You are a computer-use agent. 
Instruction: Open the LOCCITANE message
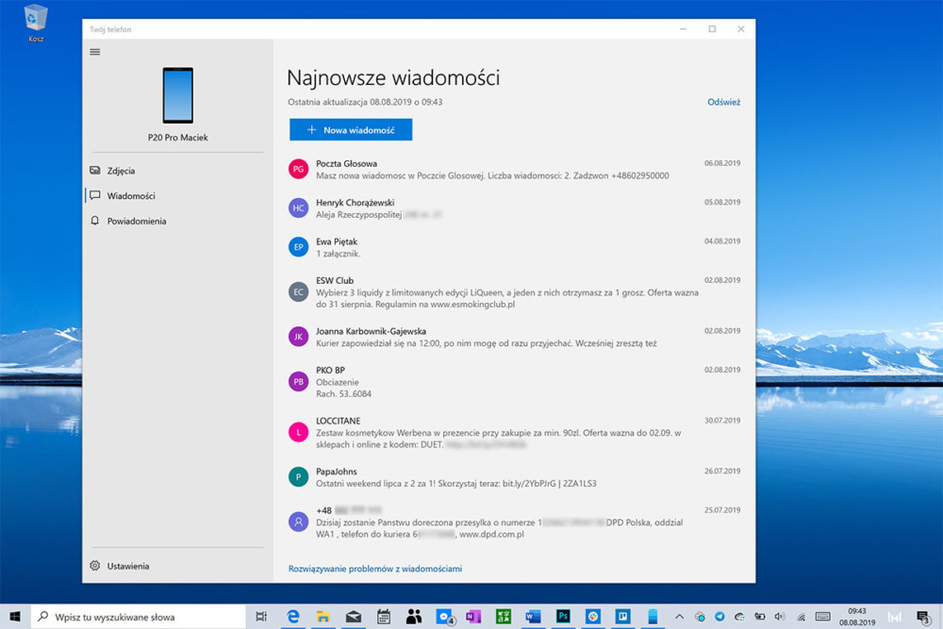(514, 432)
